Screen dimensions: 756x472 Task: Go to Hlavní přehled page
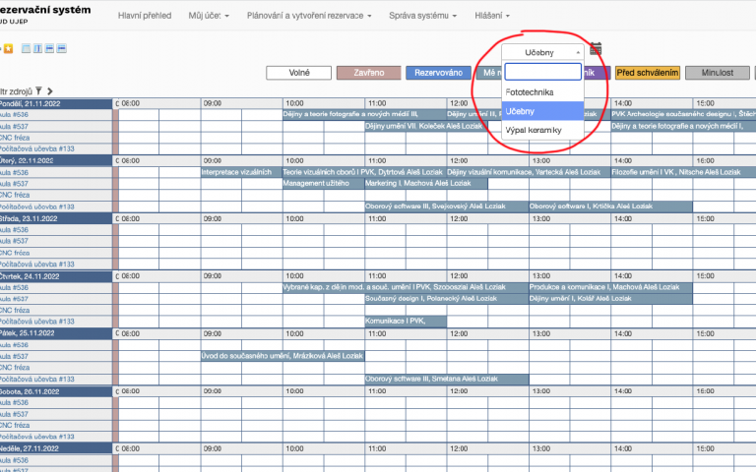(144, 16)
